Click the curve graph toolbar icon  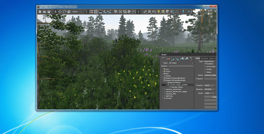[134, 11]
